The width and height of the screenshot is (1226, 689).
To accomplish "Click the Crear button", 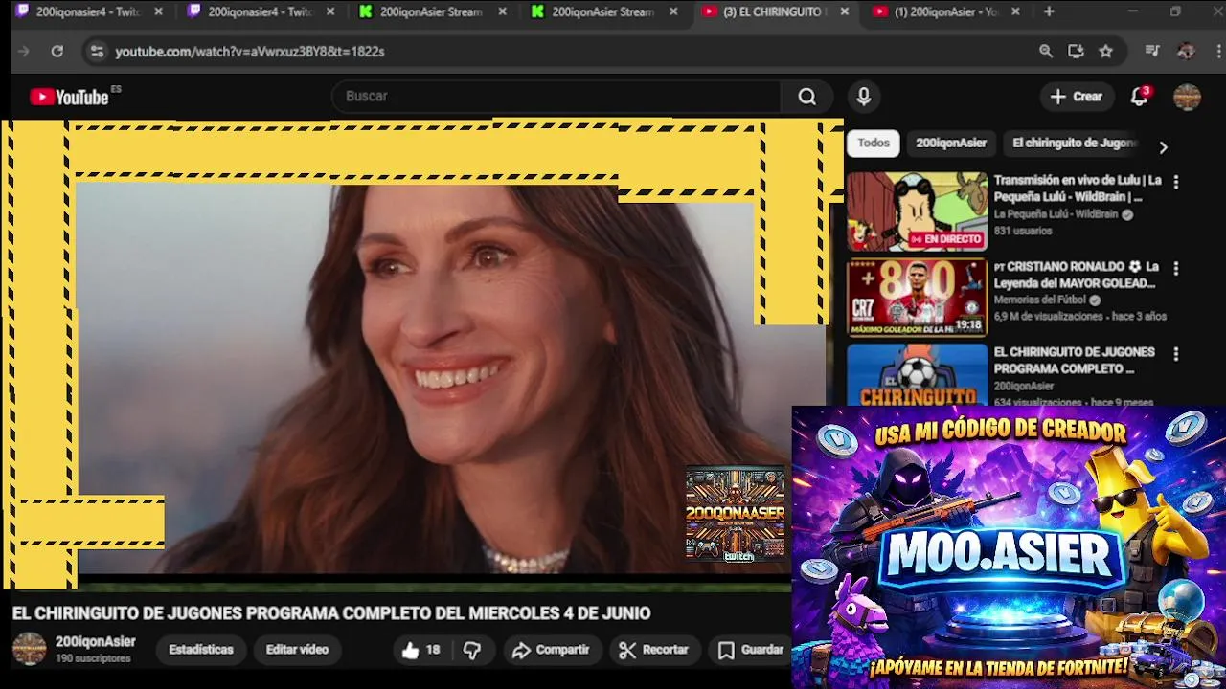I will 1077,97.
